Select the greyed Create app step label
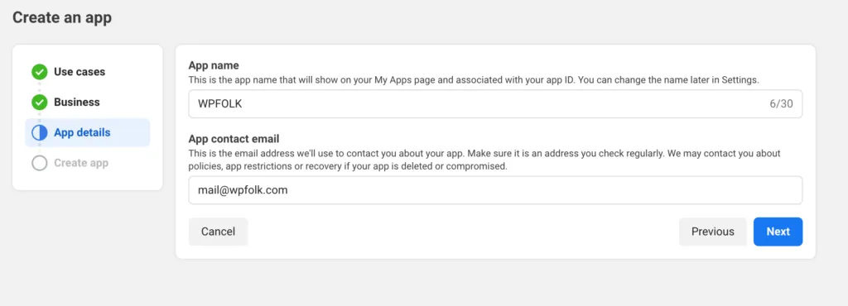This screenshot has width=848, height=306. pyautogui.click(x=81, y=162)
